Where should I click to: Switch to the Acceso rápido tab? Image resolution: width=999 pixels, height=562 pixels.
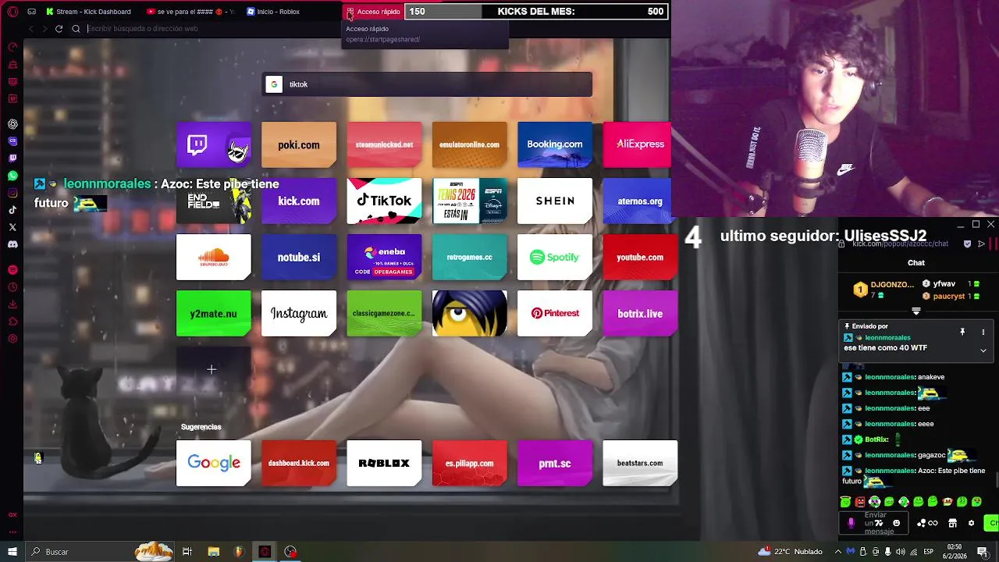point(373,12)
